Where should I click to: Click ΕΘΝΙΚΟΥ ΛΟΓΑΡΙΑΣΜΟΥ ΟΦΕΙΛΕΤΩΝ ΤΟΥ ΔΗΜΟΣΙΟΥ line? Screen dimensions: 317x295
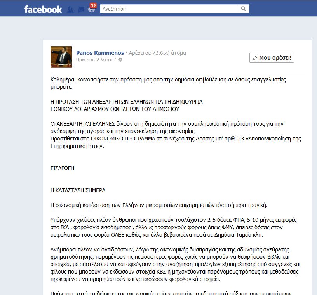pos(115,109)
